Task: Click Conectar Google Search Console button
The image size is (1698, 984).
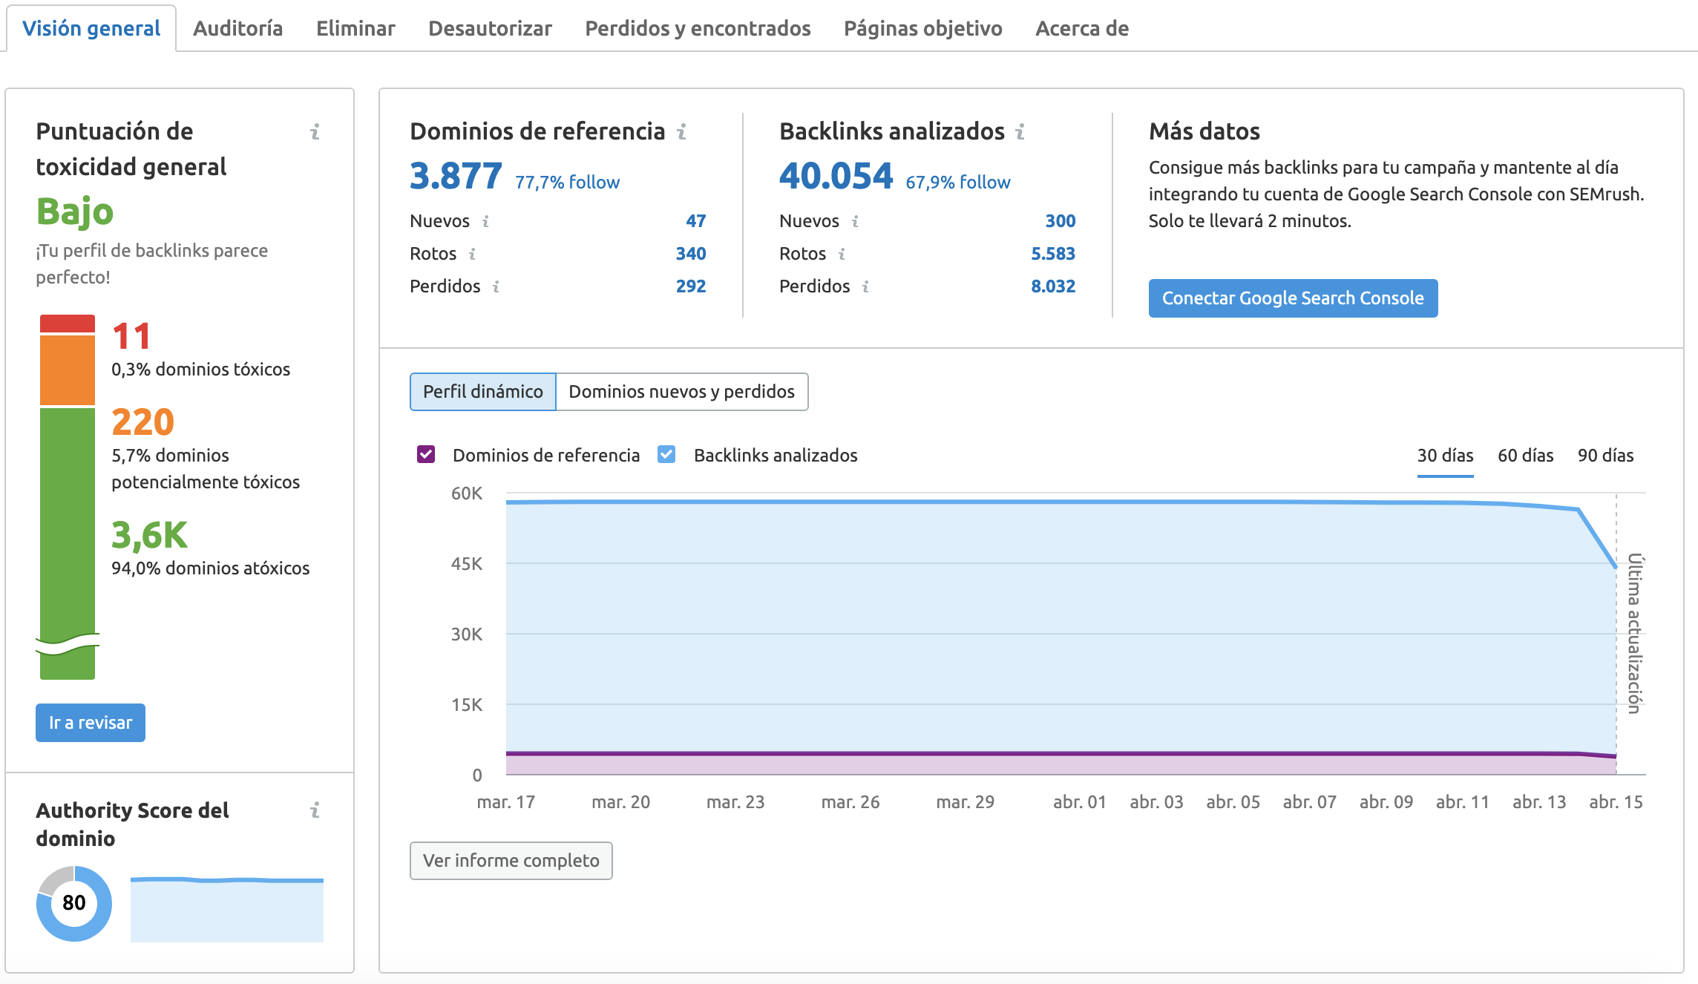Action: pos(1293,298)
